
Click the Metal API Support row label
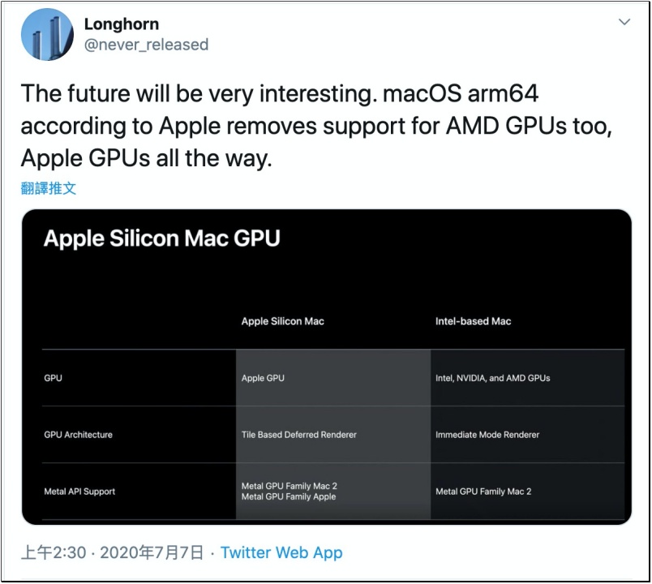pyautogui.click(x=79, y=492)
